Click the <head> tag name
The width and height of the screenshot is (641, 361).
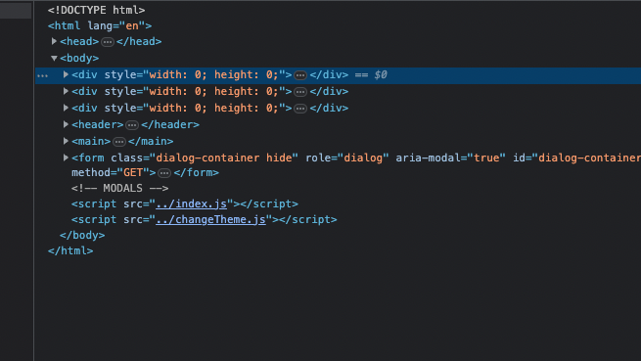pos(79,41)
